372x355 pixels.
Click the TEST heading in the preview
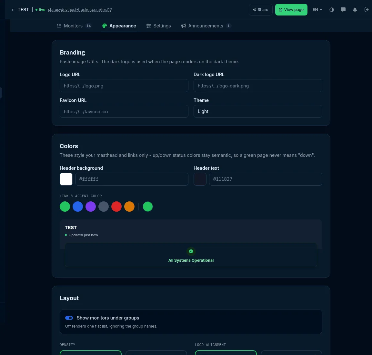[x=71, y=228]
